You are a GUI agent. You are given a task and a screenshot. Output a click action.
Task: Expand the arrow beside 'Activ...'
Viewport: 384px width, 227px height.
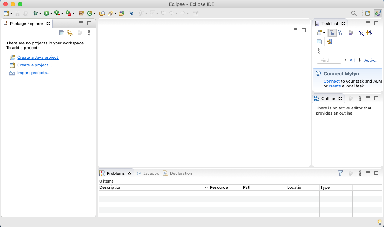point(360,60)
